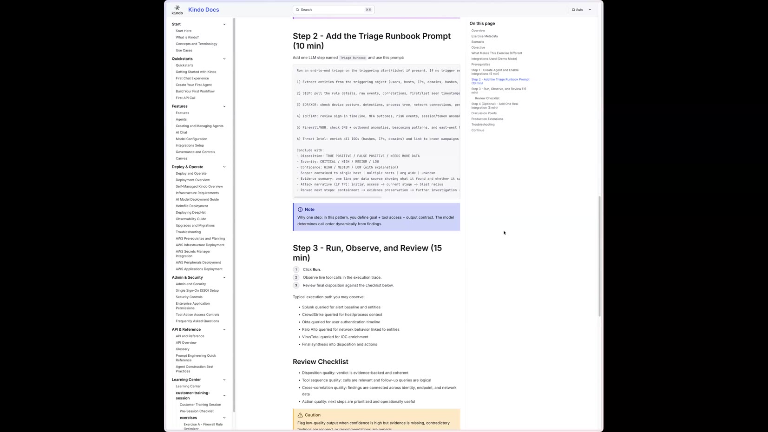Open the Auto theme dropdown
768x432 pixels.
click(x=590, y=9)
